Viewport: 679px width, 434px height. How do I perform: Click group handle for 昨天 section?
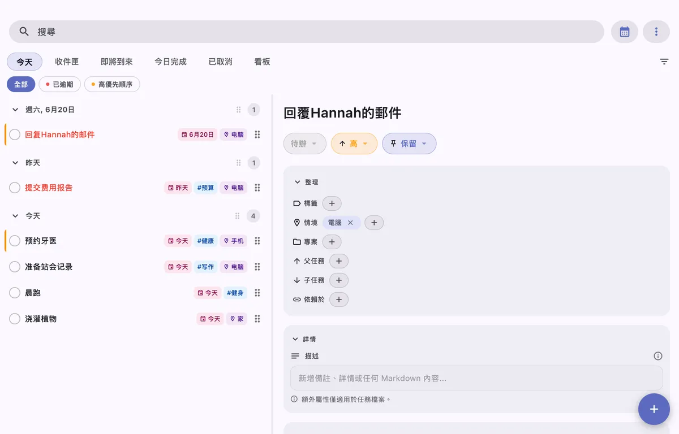[238, 163]
